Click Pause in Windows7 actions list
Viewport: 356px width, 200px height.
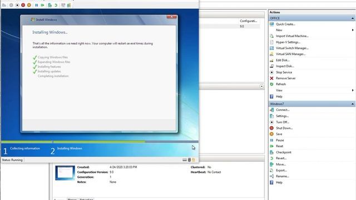[280, 141]
